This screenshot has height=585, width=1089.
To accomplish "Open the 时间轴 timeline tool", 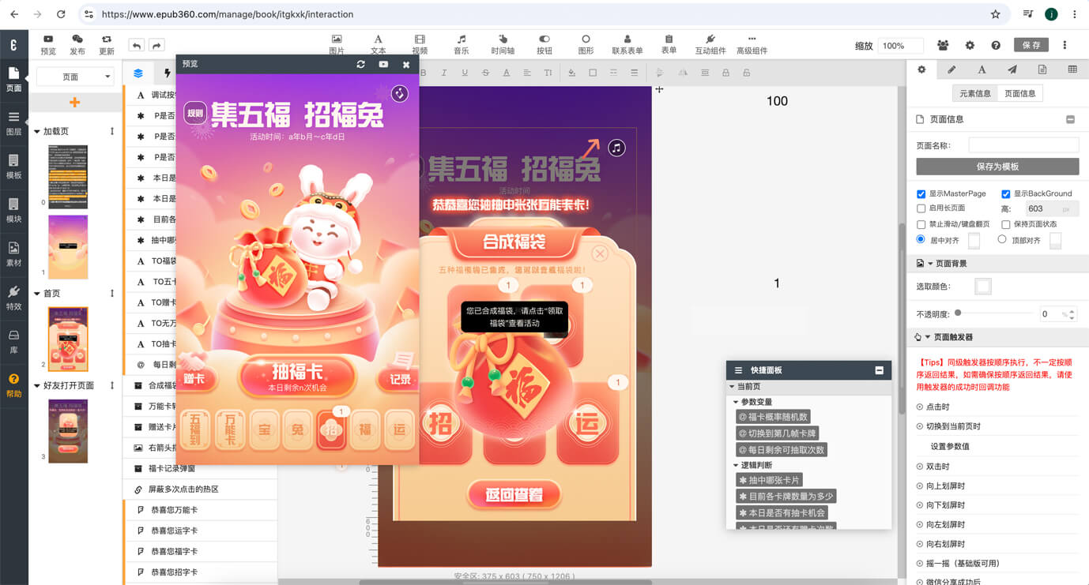I will click(x=503, y=44).
